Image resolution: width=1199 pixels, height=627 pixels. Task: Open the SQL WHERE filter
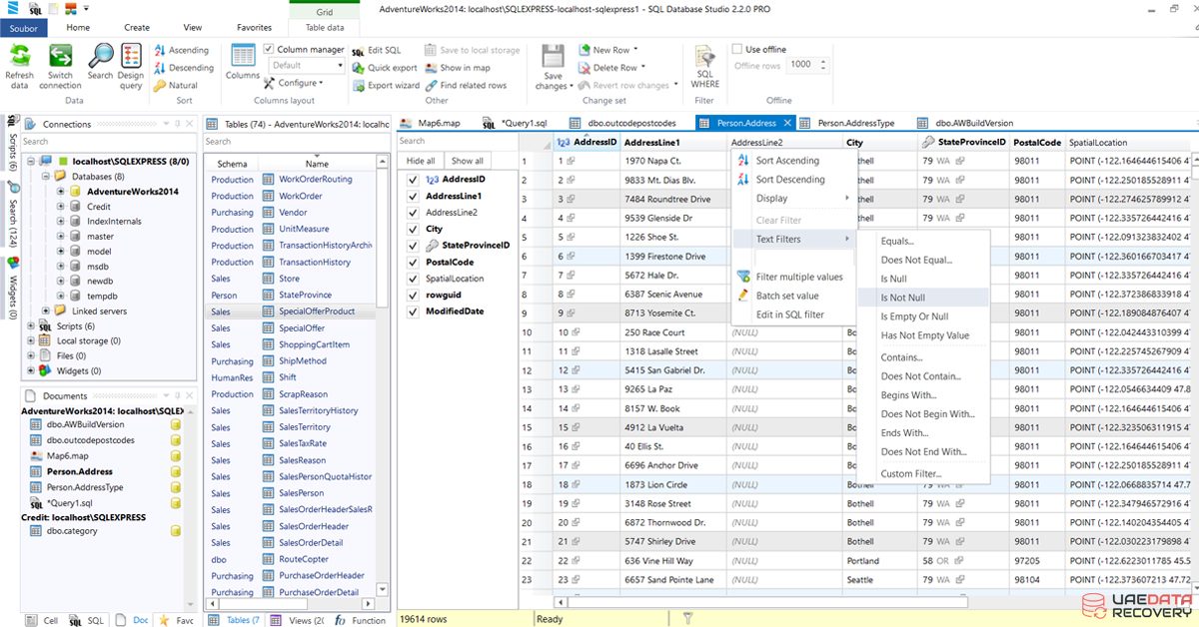coord(705,66)
